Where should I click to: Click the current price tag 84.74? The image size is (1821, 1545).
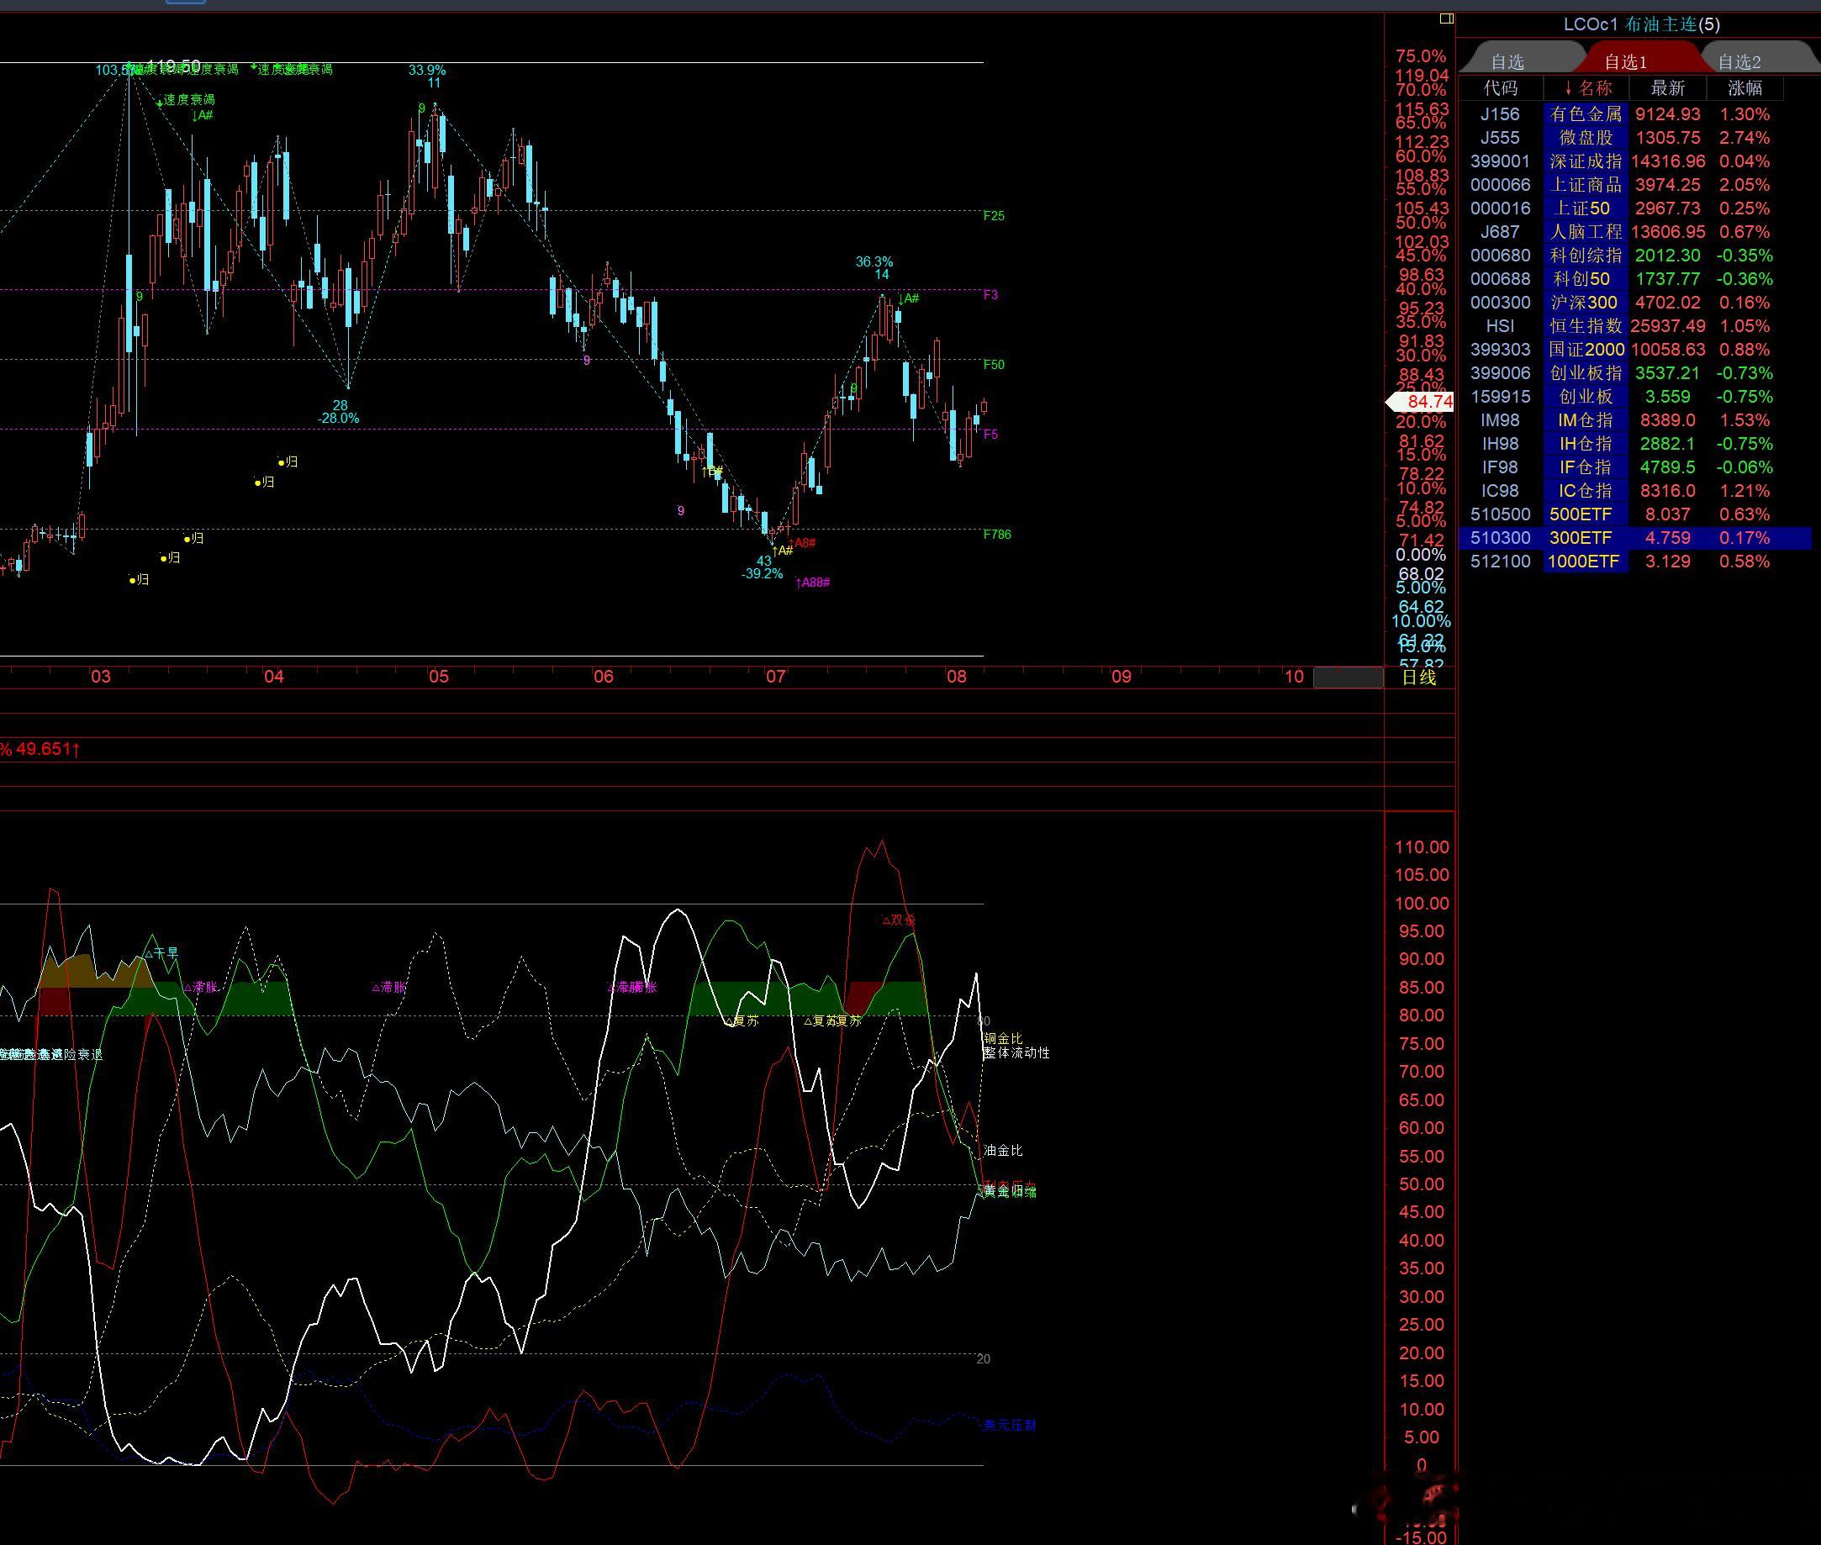(1422, 402)
